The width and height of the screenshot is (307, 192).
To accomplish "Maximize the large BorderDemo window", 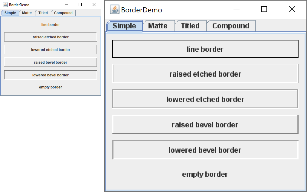I will (264, 9).
